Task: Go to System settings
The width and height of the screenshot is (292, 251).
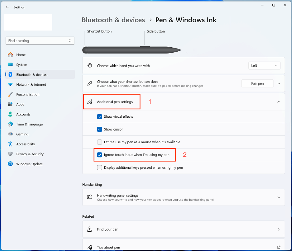Action: coord(40,65)
